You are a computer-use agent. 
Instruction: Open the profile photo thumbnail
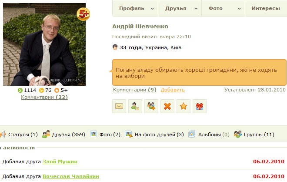44,44
